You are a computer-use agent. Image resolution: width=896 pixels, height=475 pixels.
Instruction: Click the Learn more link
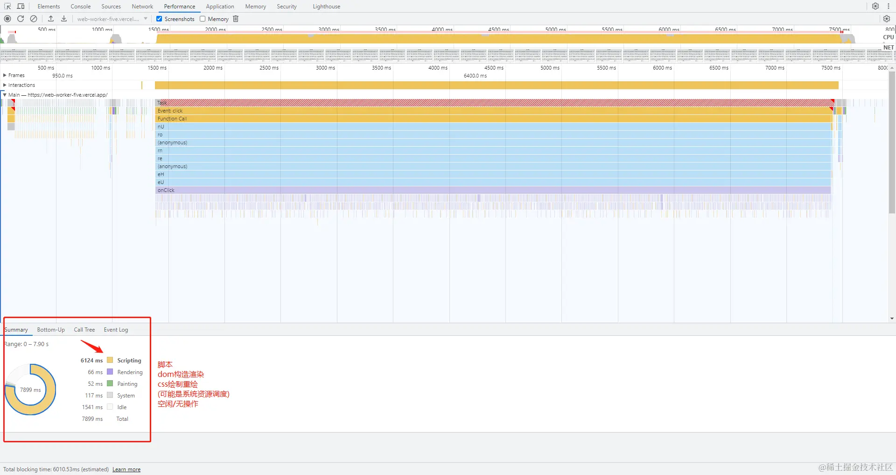pyautogui.click(x=126, y=469)
